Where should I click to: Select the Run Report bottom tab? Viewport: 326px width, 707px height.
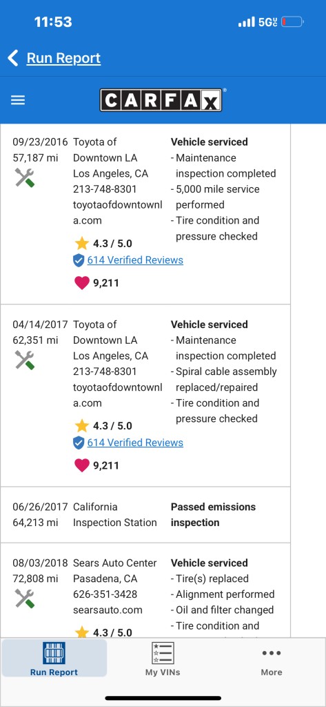click(54, 658)
